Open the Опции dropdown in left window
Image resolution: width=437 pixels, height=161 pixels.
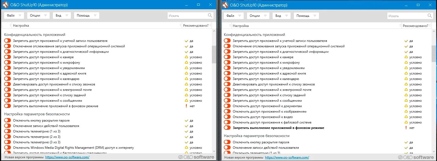[x=38, y=16]
